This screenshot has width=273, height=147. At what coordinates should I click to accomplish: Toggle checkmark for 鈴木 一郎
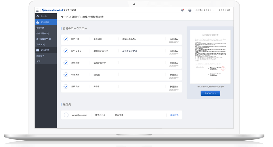66,39
